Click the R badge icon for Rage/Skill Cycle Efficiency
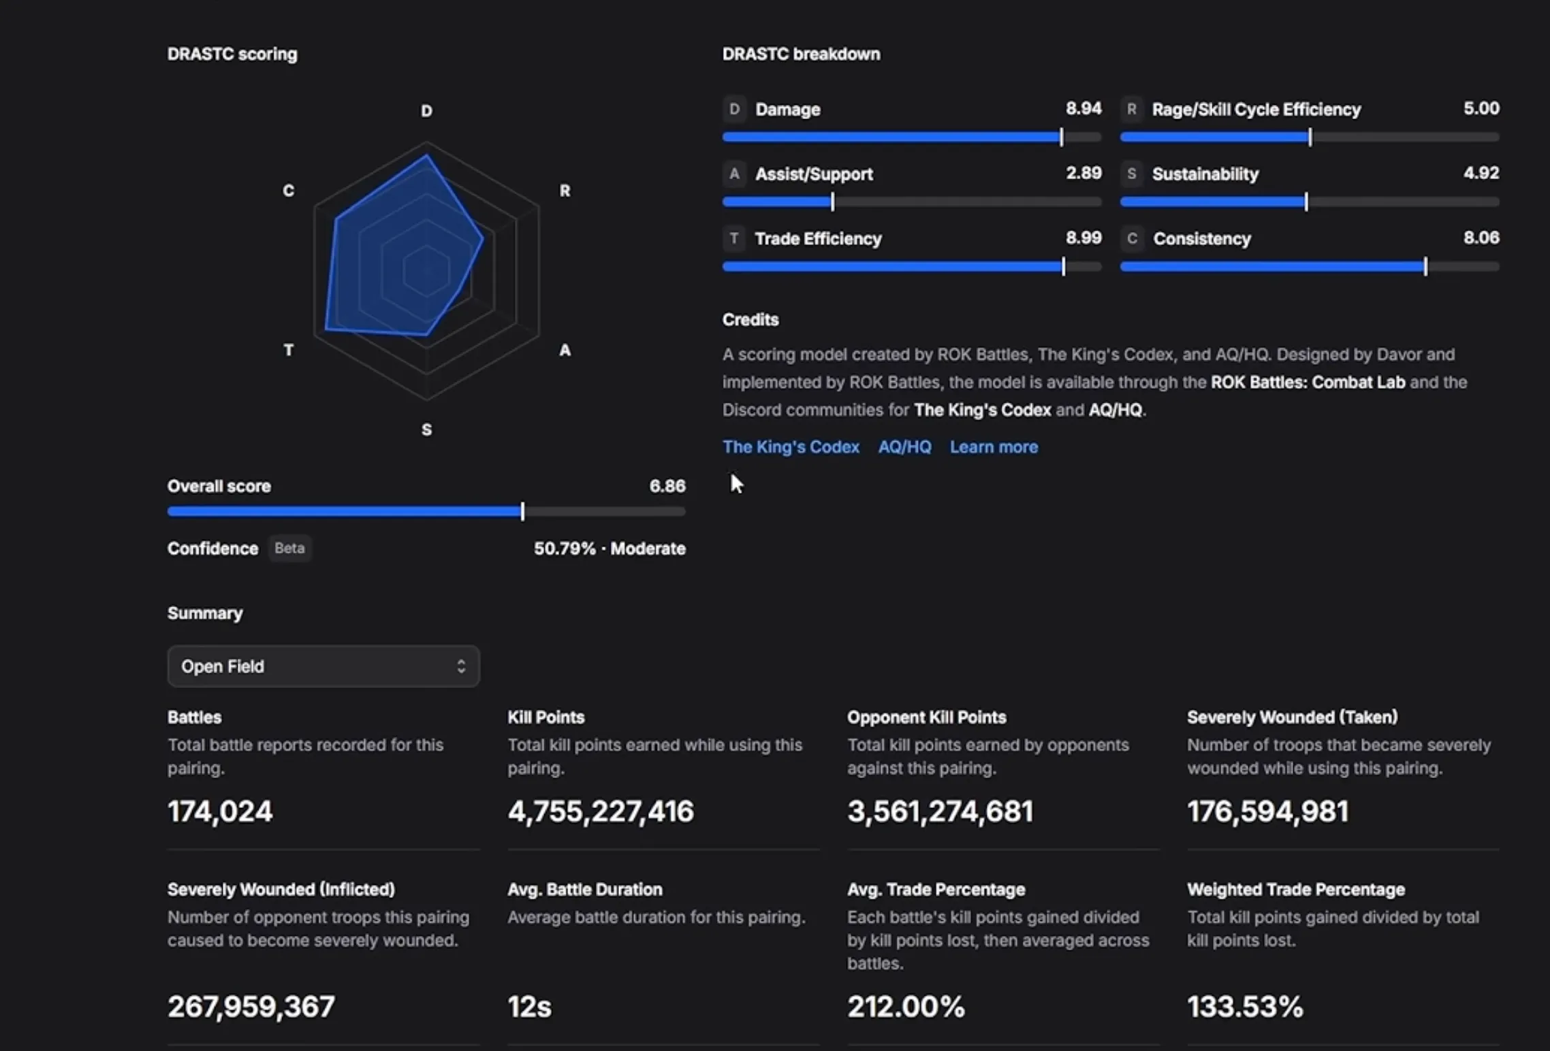Viewport: 1550px width, 1051px height. pos(1131,109)
